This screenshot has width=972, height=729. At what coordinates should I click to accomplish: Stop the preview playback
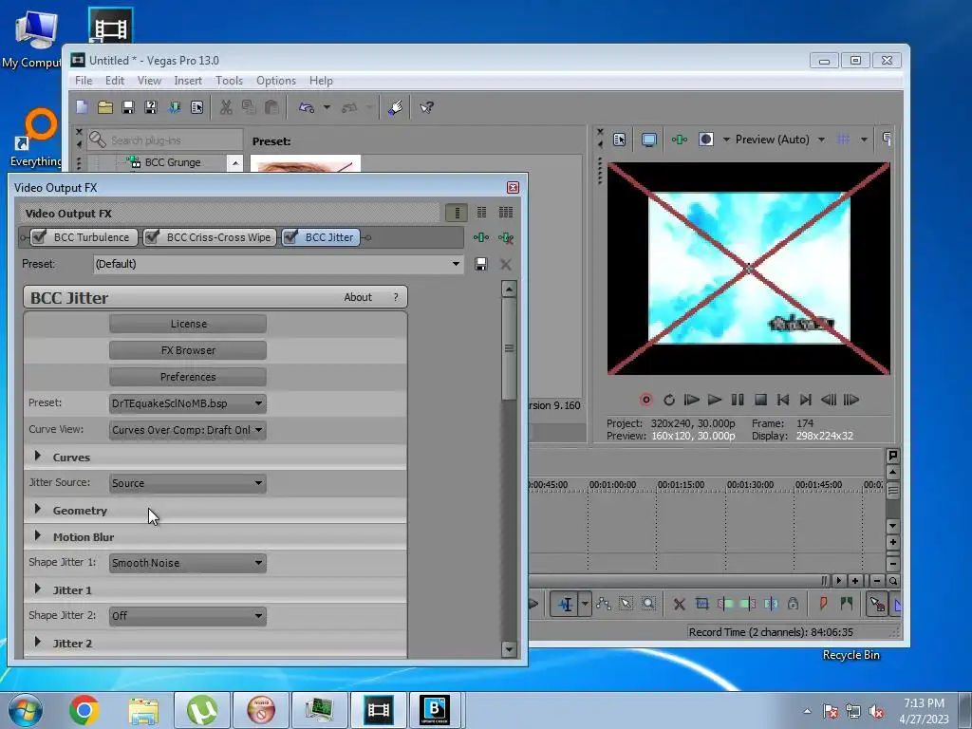[x=760, y=400]
